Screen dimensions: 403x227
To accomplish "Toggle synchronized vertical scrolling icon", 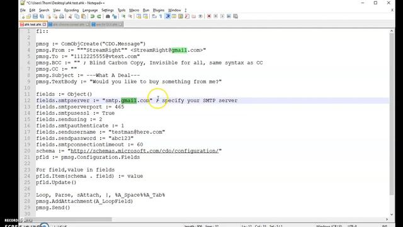I will click(139, 16).
